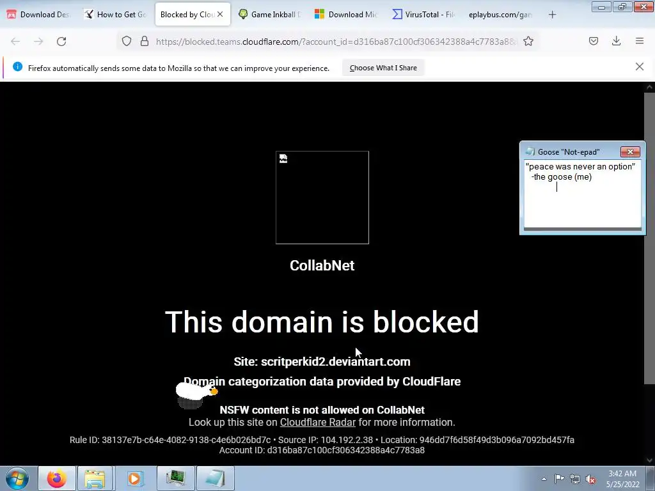Click the broken image placeholder above CollabNet
The image size is (655, 491).
[322, 198]
